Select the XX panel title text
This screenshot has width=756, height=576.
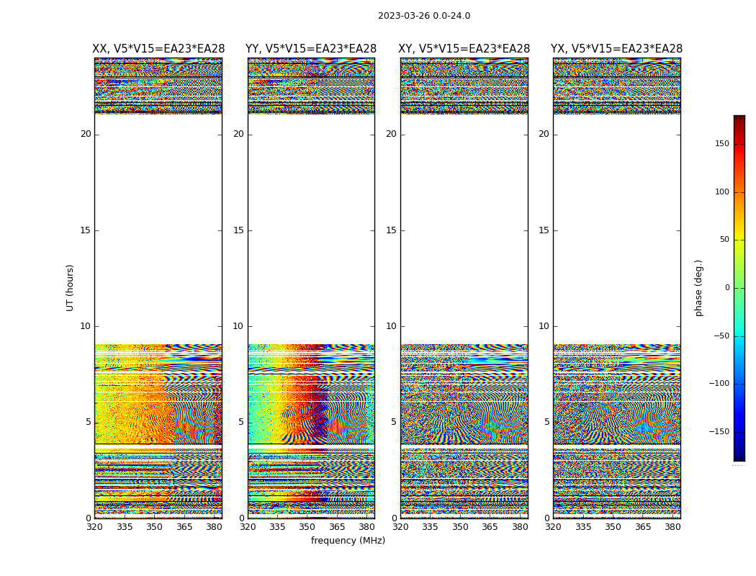(x=158, y=49)
